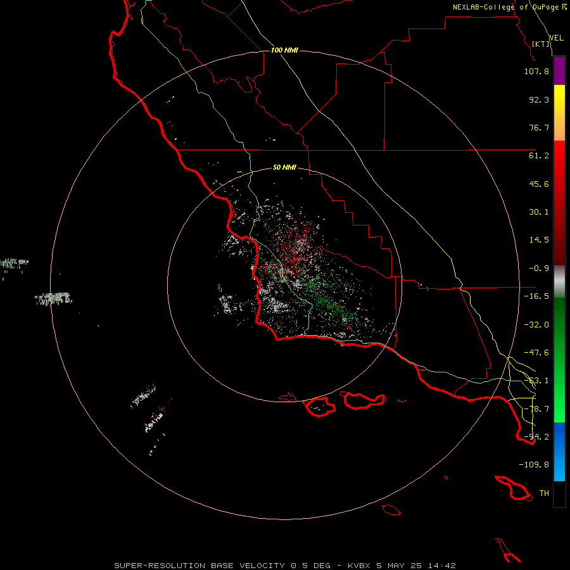Click the 61.2 scale value
This screenshot has height=570, width=570.
tap(539, 156)
